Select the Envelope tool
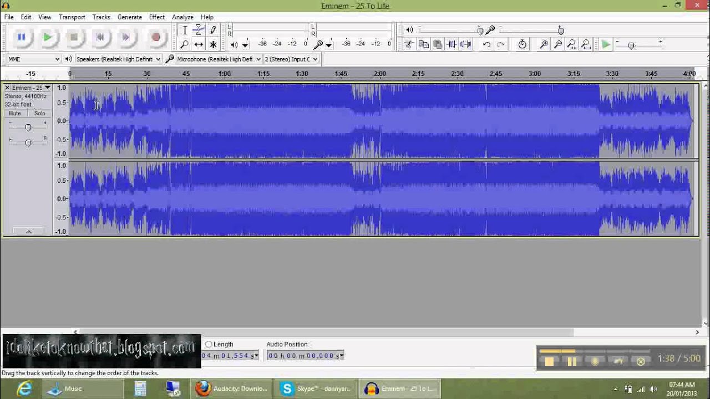Image resolution: width=710 pixels, height=399 pixels. coord(199,30)
